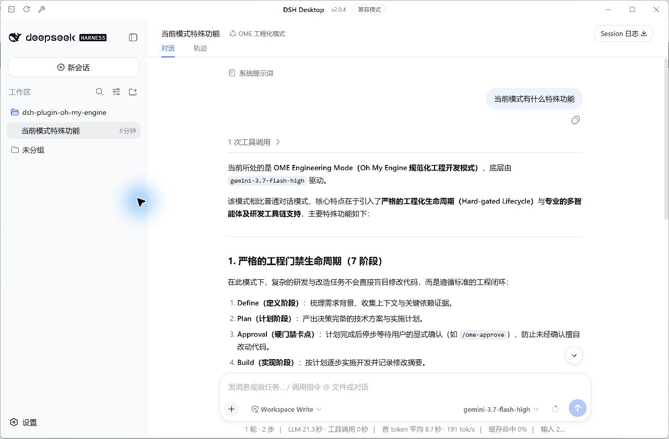The image size is (669, 439).
Task: Copy the user message with copy icon
Action: [576, 120]
